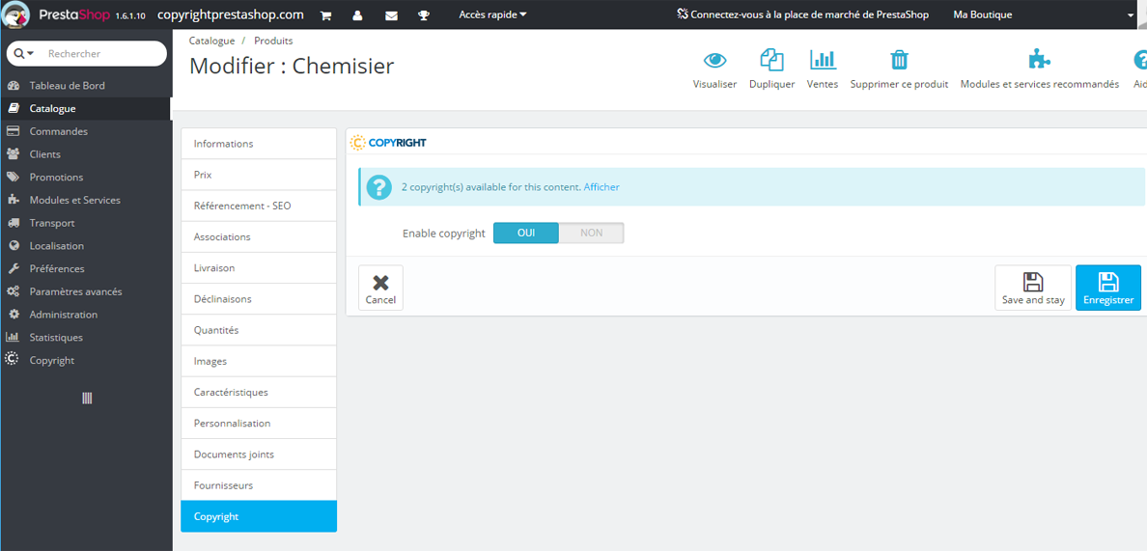The image size is (1147, 551).
Task: Open the Catalogue sidebar menu
Action: pyautogui.click(x=86, y=109)
